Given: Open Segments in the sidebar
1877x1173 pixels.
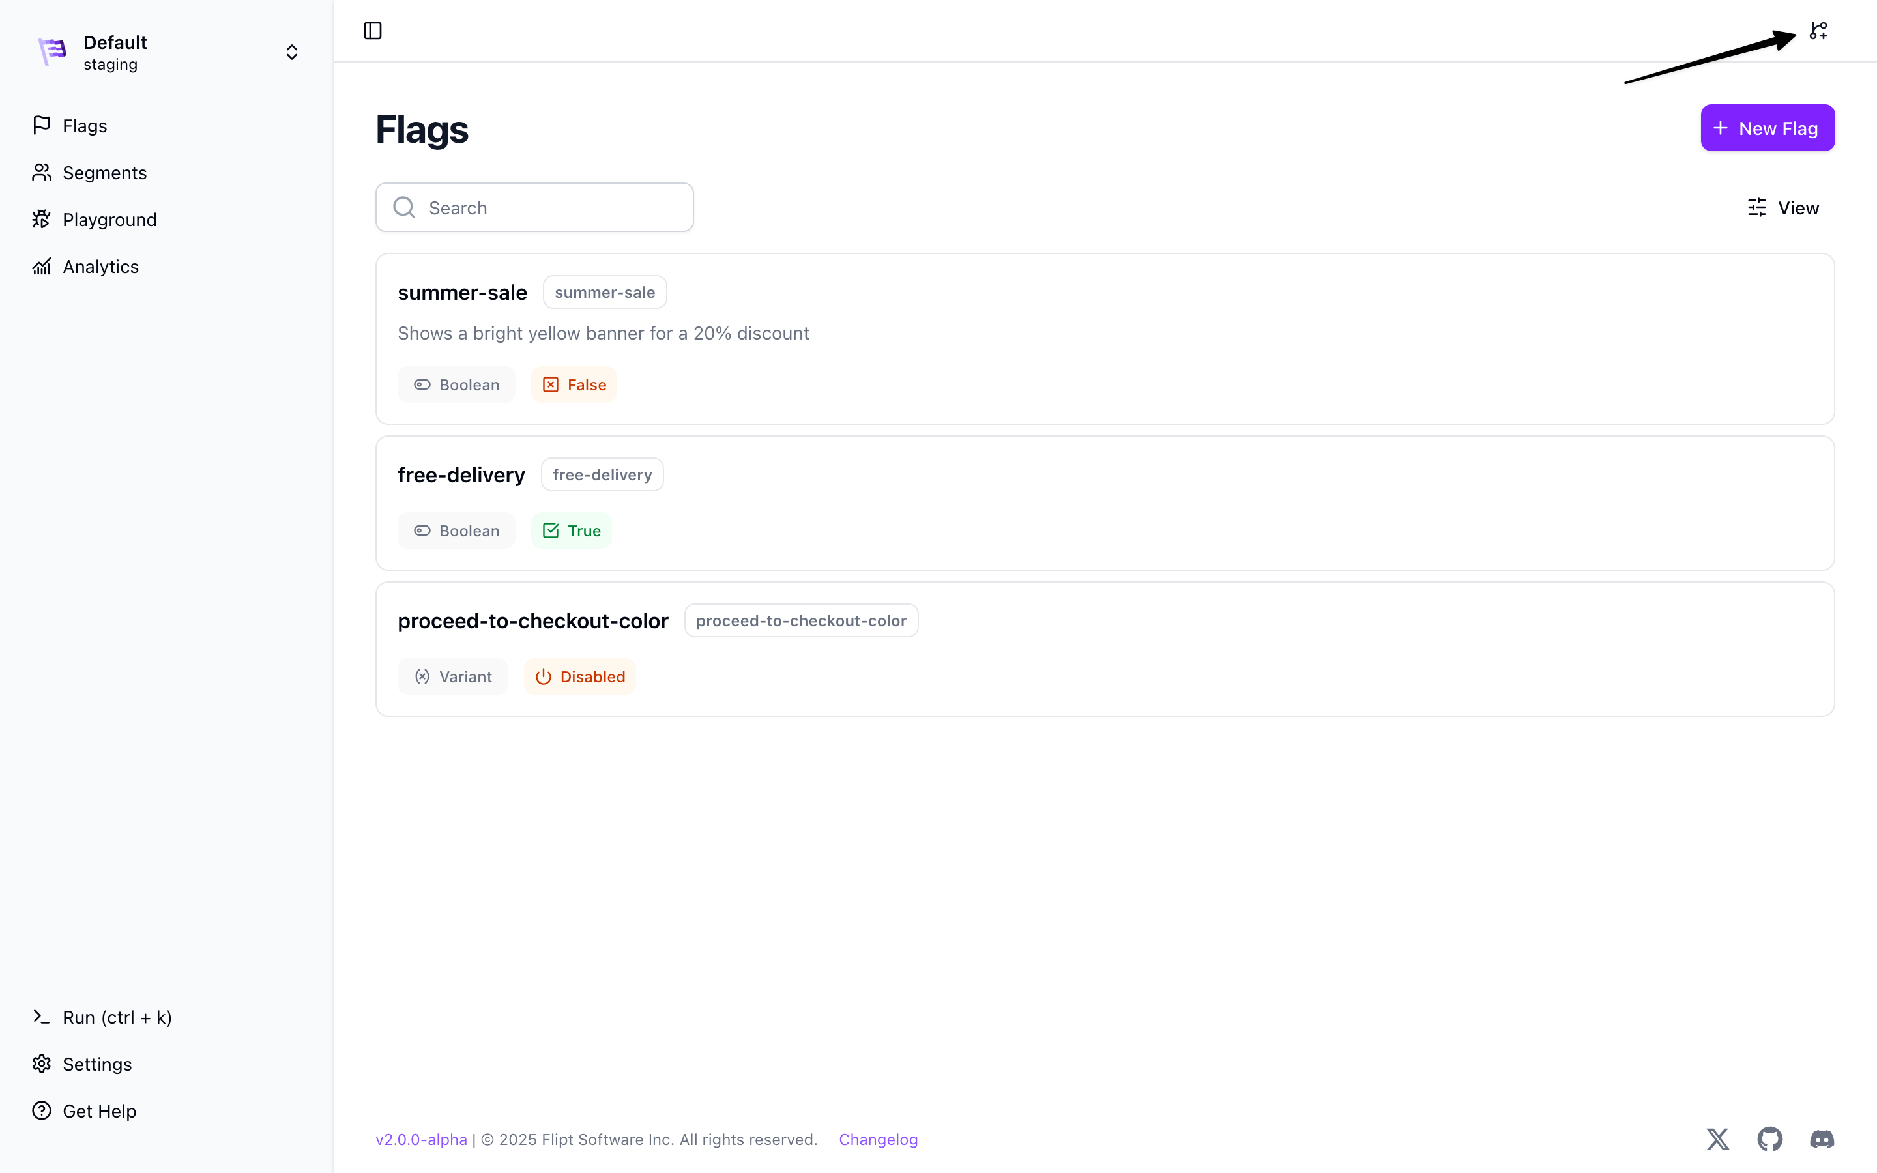Looking at the screenshot, I should [104, 172].
